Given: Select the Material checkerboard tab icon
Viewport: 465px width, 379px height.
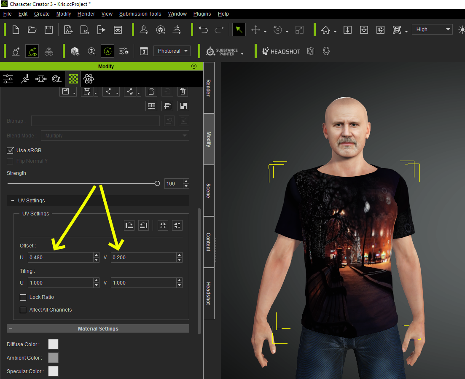Looking at the screenshot, I should 73,79.
